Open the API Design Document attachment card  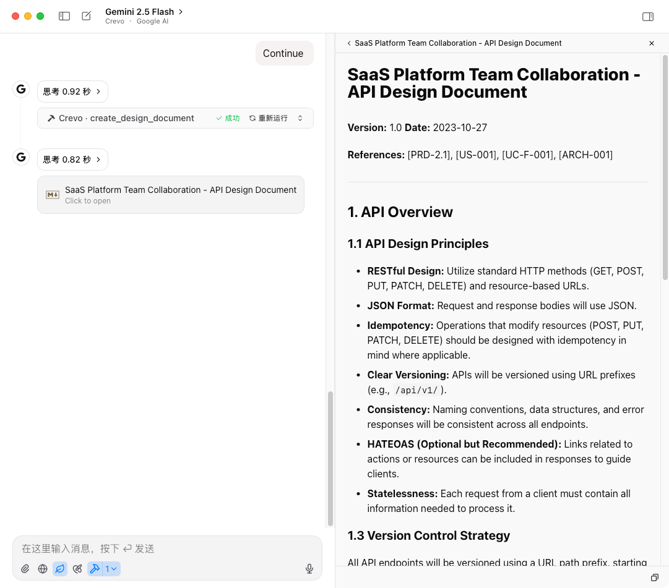[171, 195]
